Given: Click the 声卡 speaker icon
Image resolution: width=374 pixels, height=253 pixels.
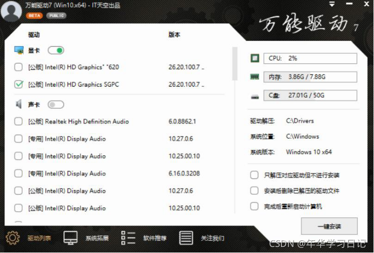Looking at the screenshot, I should [19, 104].
